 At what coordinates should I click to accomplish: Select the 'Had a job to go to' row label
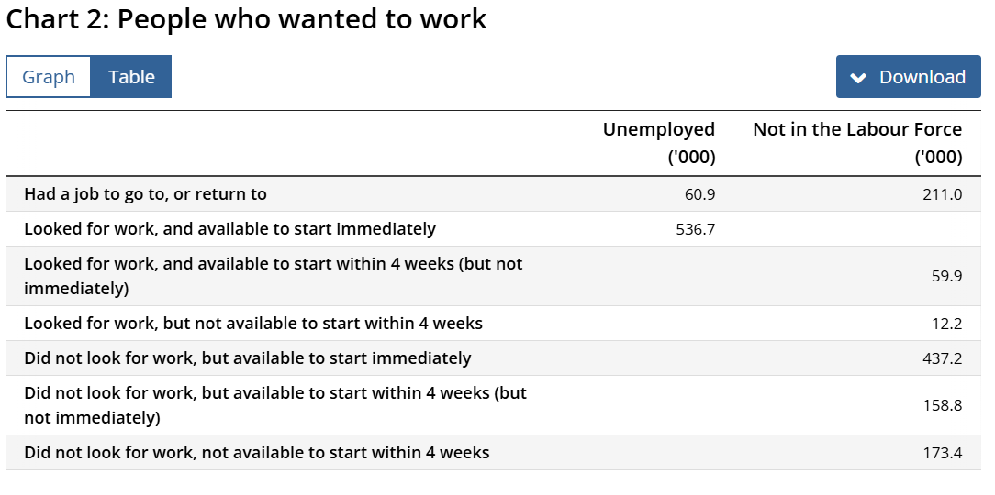click(145, 194)
